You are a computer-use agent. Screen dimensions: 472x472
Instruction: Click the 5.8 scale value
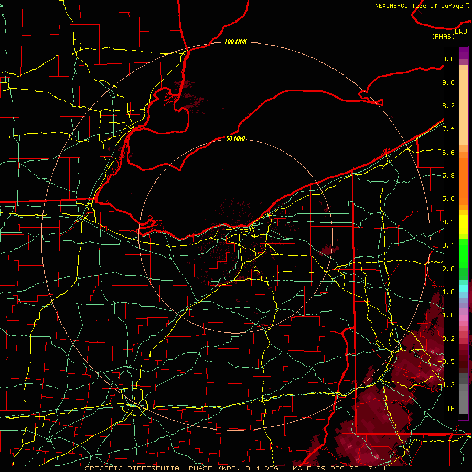(x=448, y=176)
